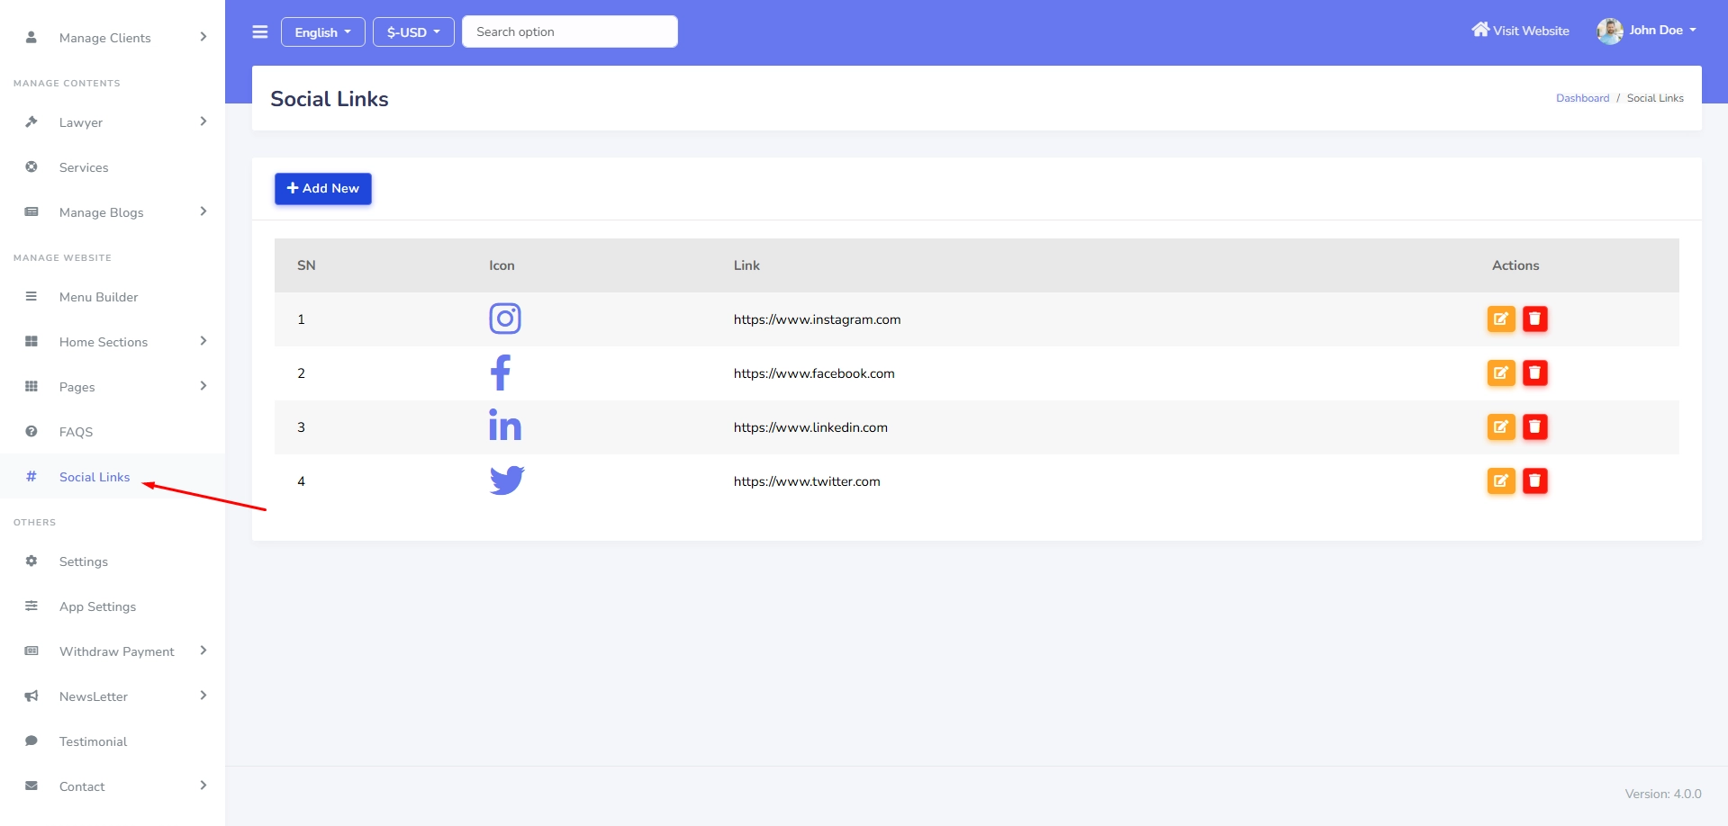The width and height of the screenshot is (1728, 826).
Task: Click the https://www.twitter.com link text
Action: click(x=807, y=481)
